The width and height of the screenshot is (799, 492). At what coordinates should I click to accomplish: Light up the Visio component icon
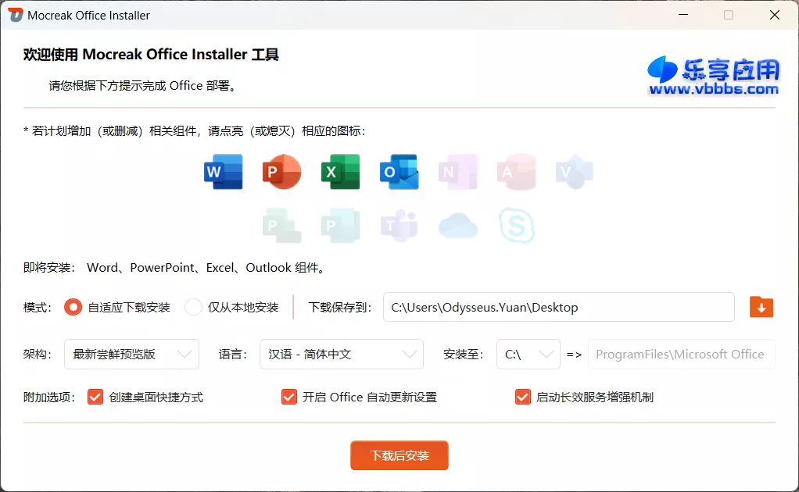[x=575, y=172]
